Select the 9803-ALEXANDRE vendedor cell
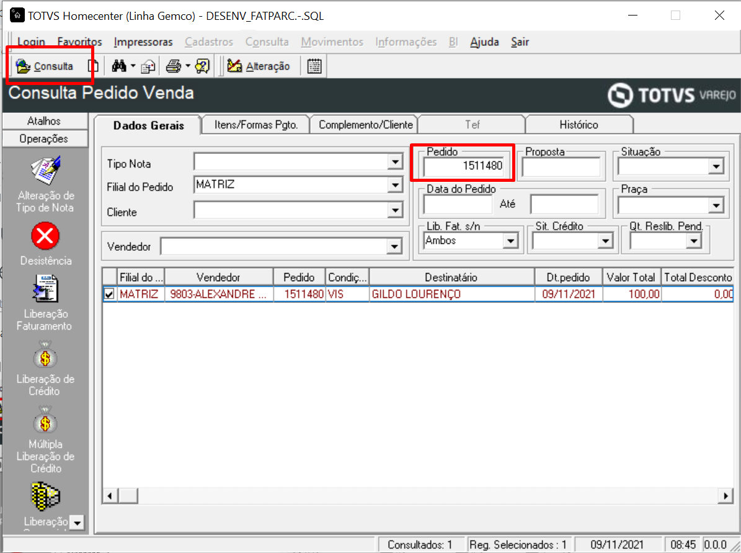Viewport: 741px width, 553px height. tap(219, 294)
